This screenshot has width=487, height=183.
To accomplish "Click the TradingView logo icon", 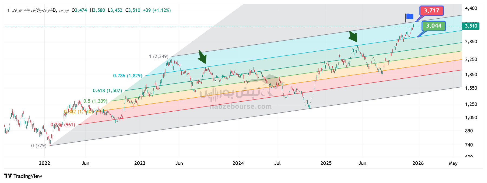I will (x=8, y=176).
